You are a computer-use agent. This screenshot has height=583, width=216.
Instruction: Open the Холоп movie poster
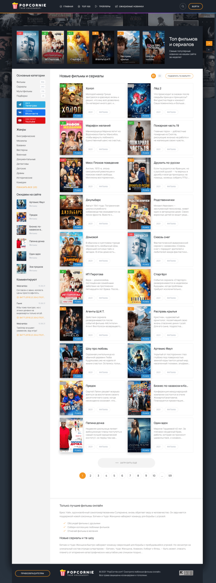(71, 100)
